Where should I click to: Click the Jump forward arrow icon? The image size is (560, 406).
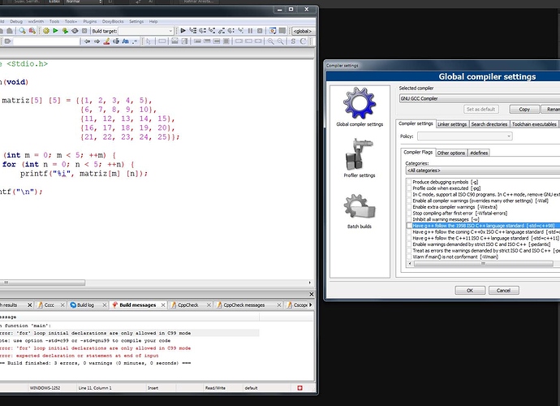[x=97, y=41]
